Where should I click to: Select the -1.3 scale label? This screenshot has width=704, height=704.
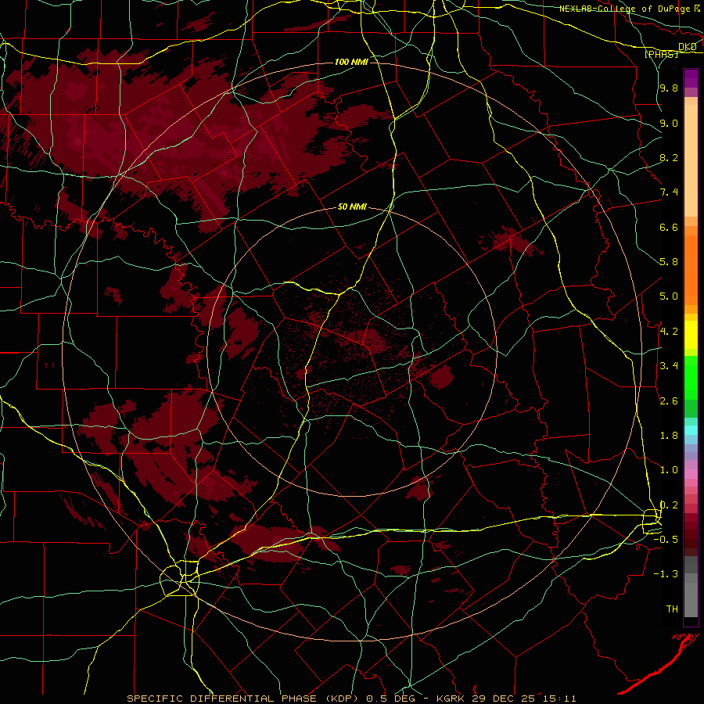pyautogui.click(x=666, y=574)
